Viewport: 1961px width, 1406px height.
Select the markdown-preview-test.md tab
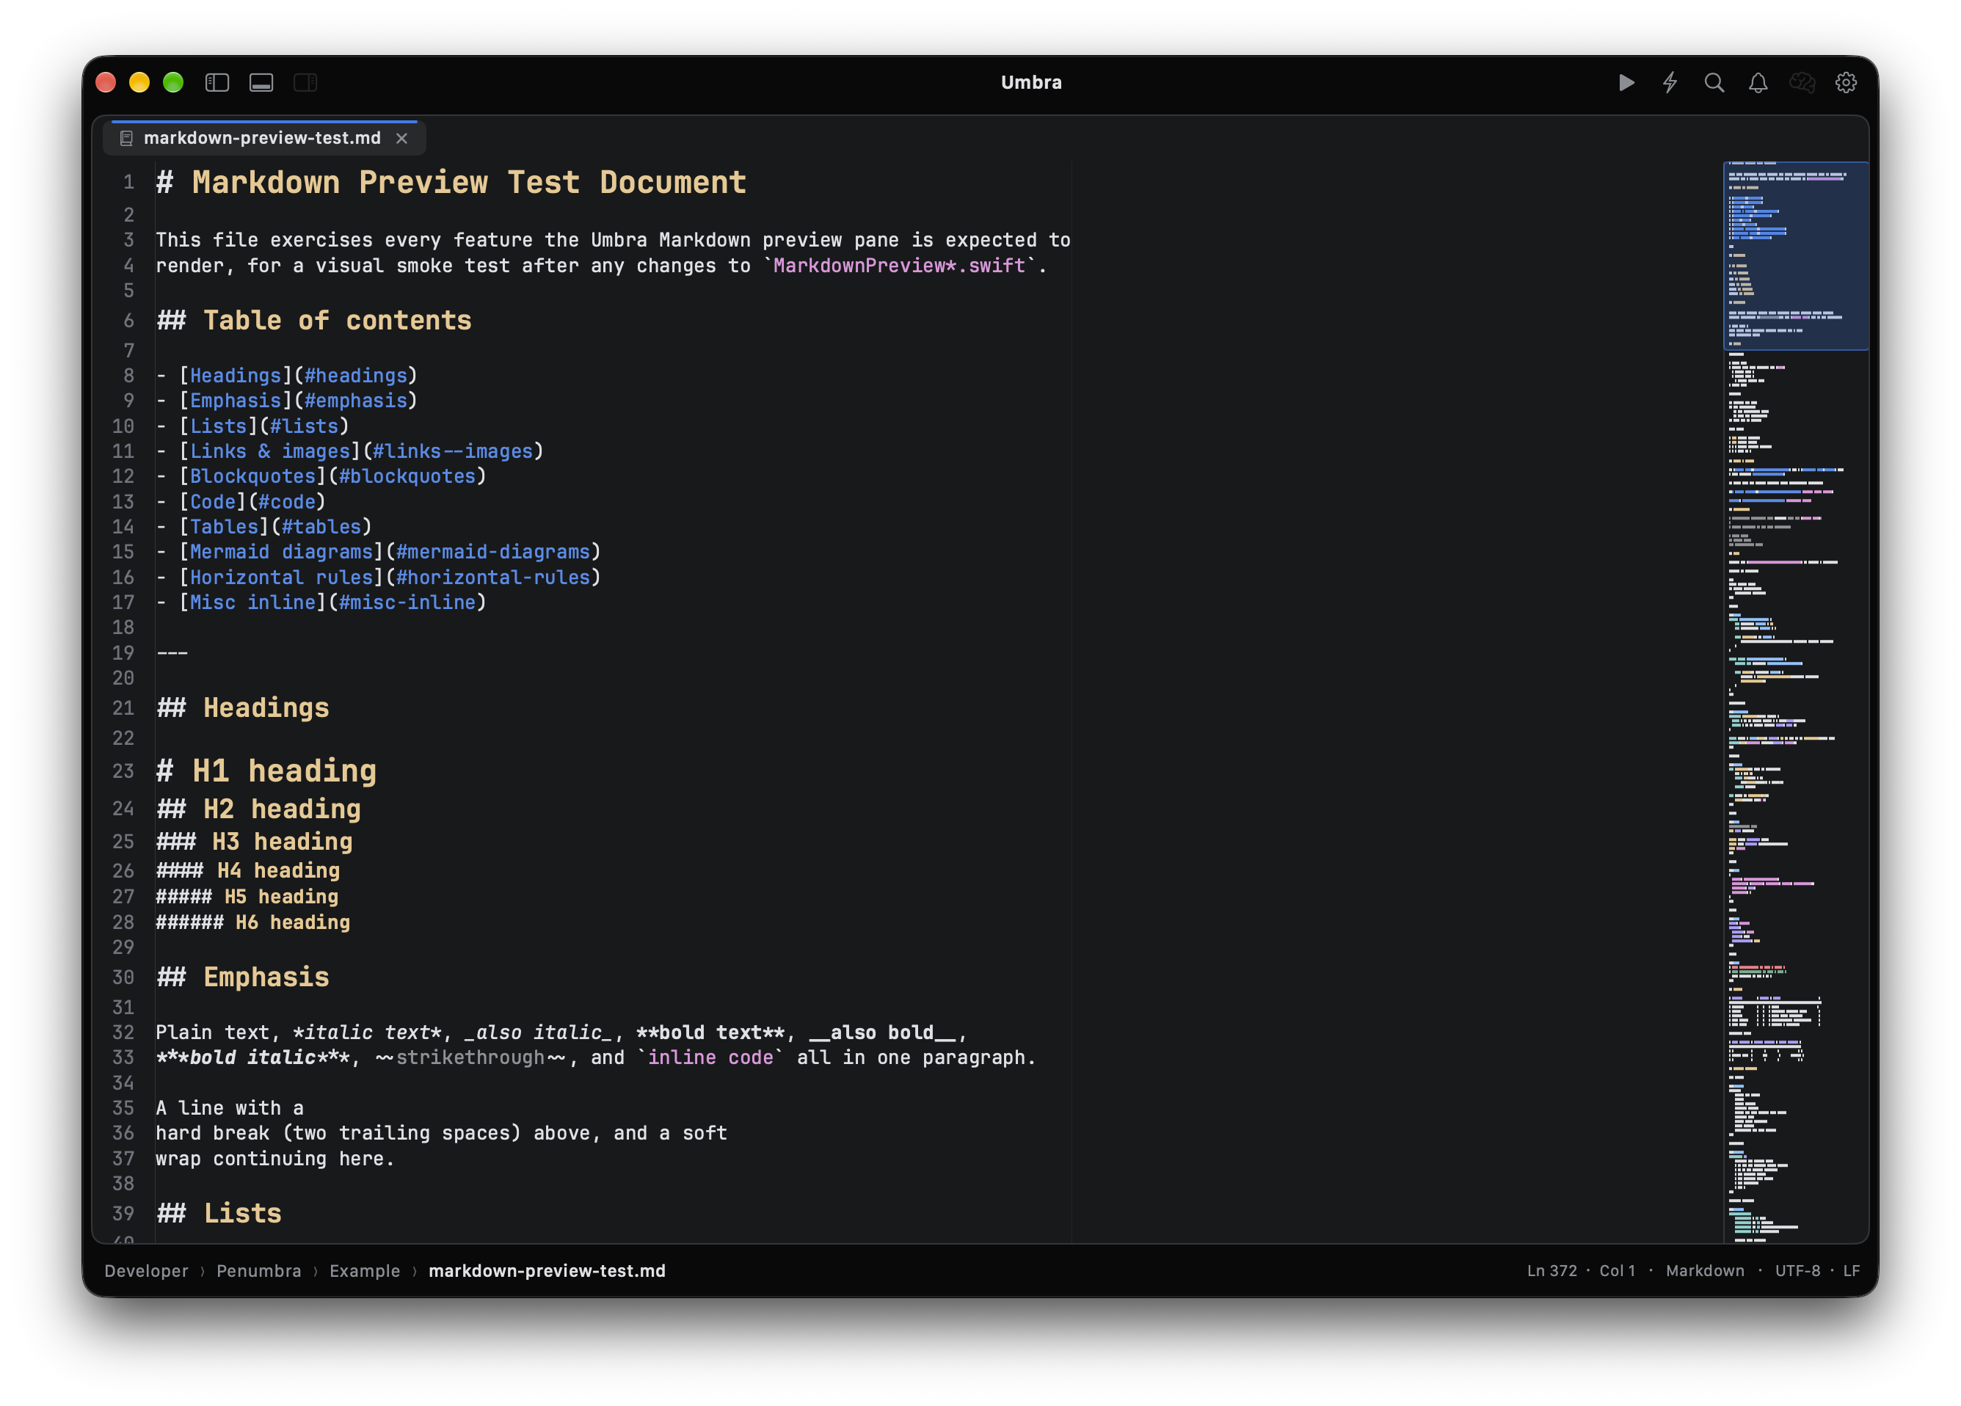263,139
